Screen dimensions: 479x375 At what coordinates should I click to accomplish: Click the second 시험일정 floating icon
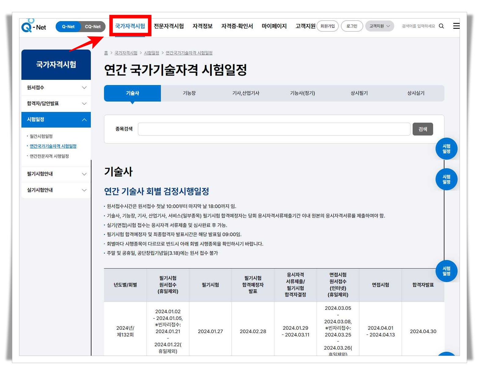[446, 179]
